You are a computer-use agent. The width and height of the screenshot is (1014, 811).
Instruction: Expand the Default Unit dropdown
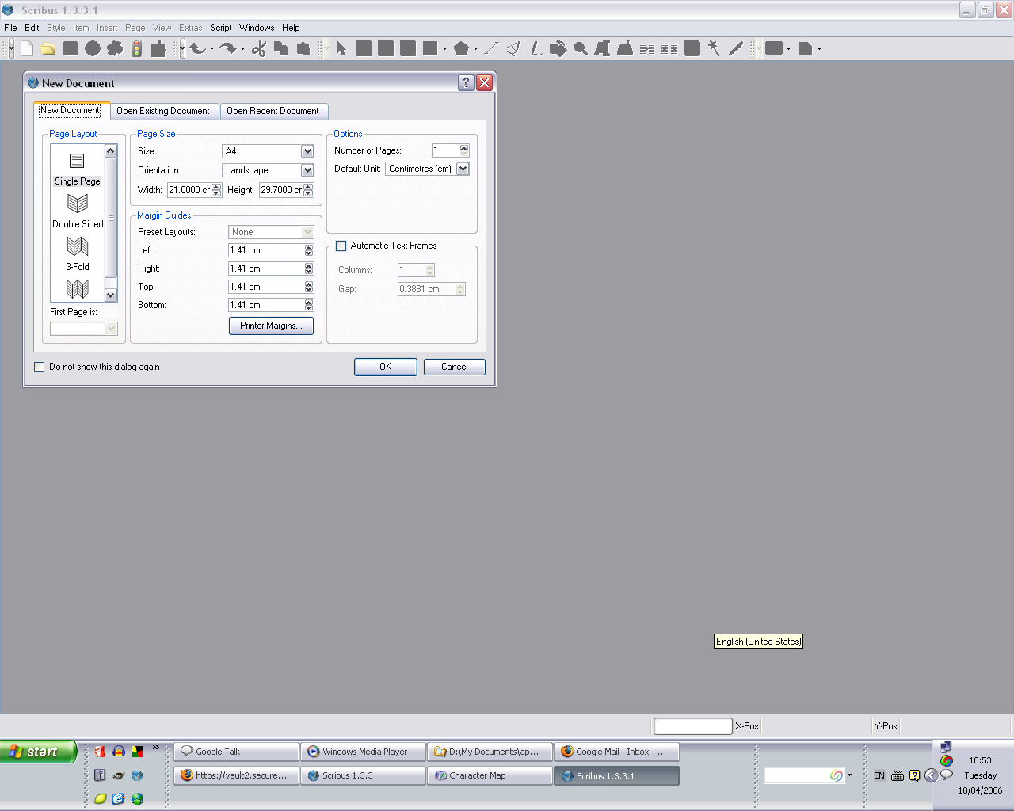point(463,169)
